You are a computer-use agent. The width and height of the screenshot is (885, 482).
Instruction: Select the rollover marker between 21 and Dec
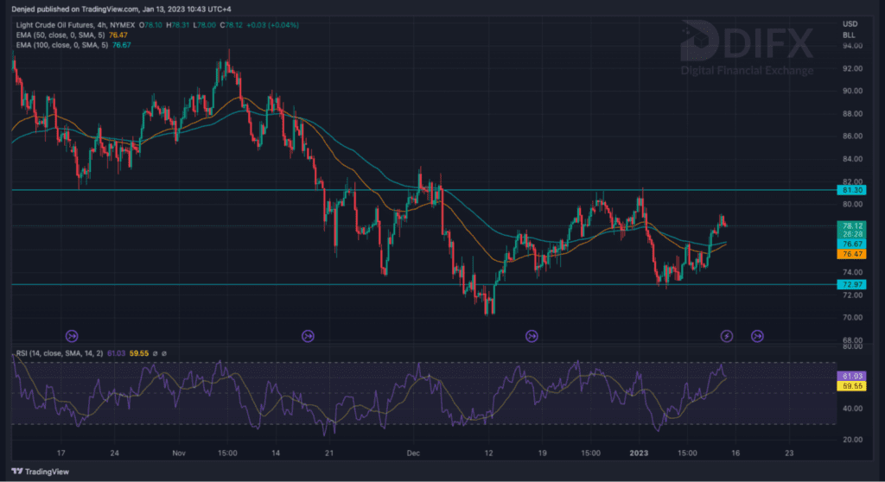(308, 335)
